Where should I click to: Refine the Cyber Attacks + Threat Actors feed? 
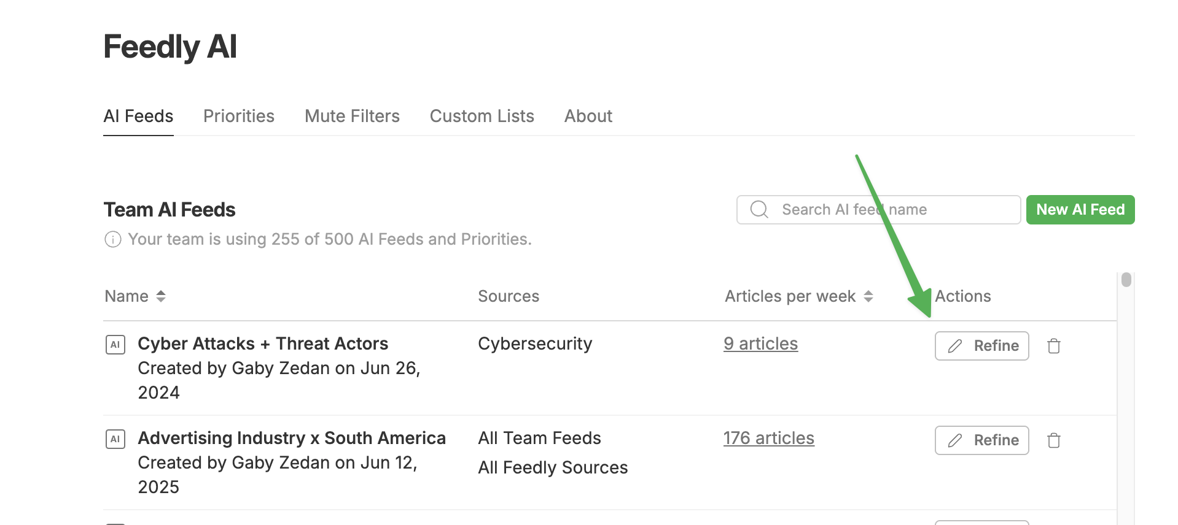click(x=981, y=346)
